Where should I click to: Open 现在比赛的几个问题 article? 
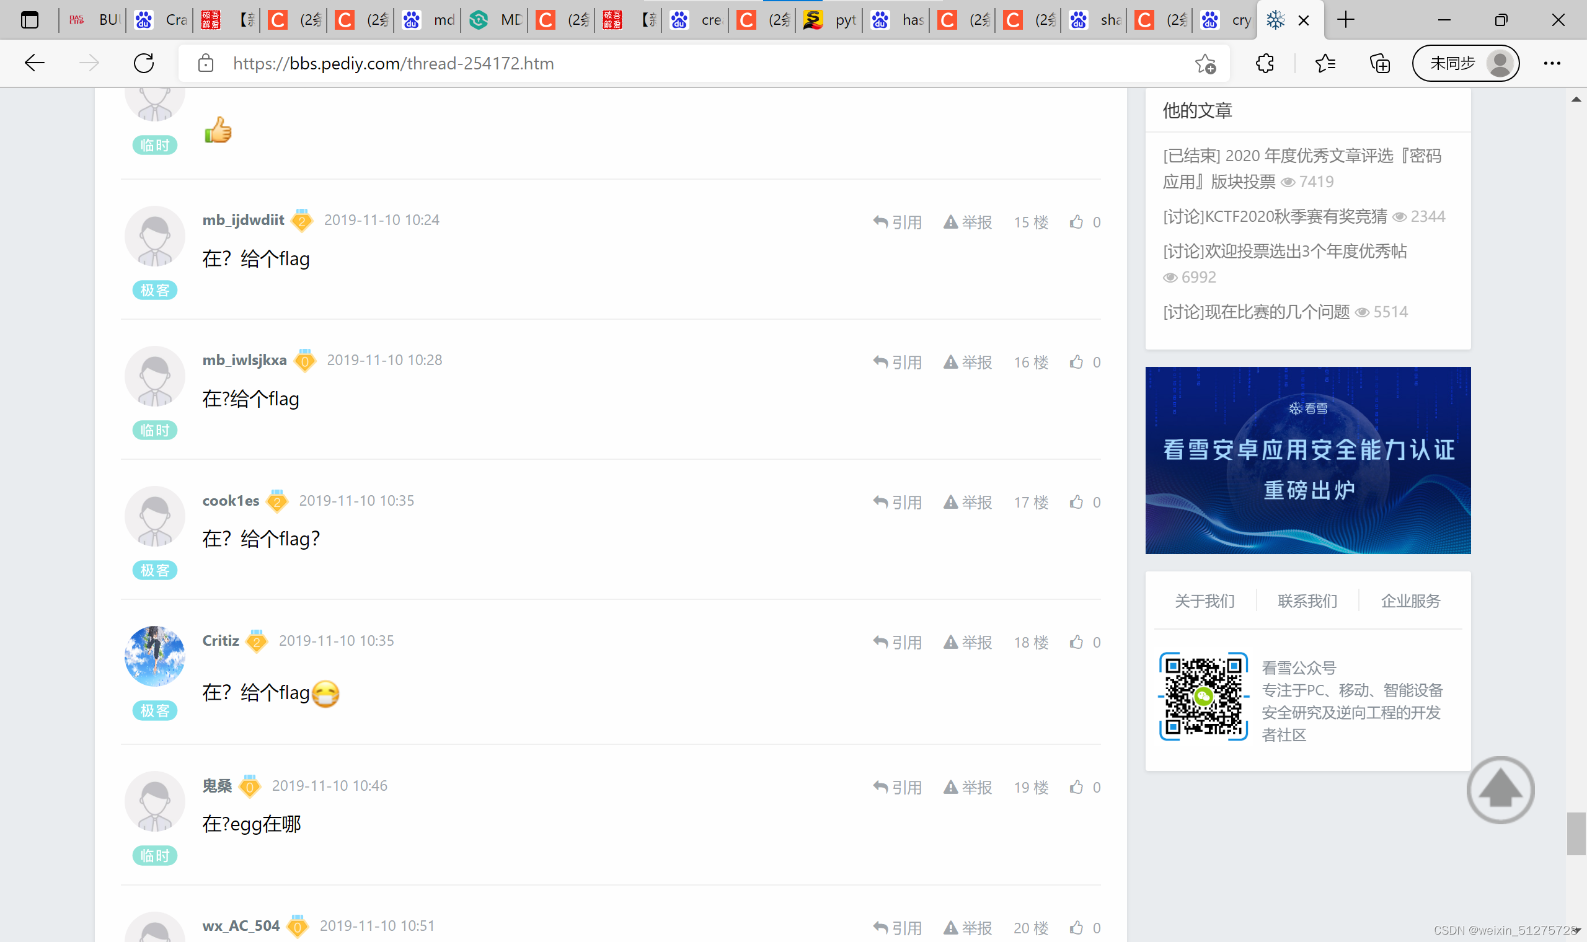coord(1255,312)
